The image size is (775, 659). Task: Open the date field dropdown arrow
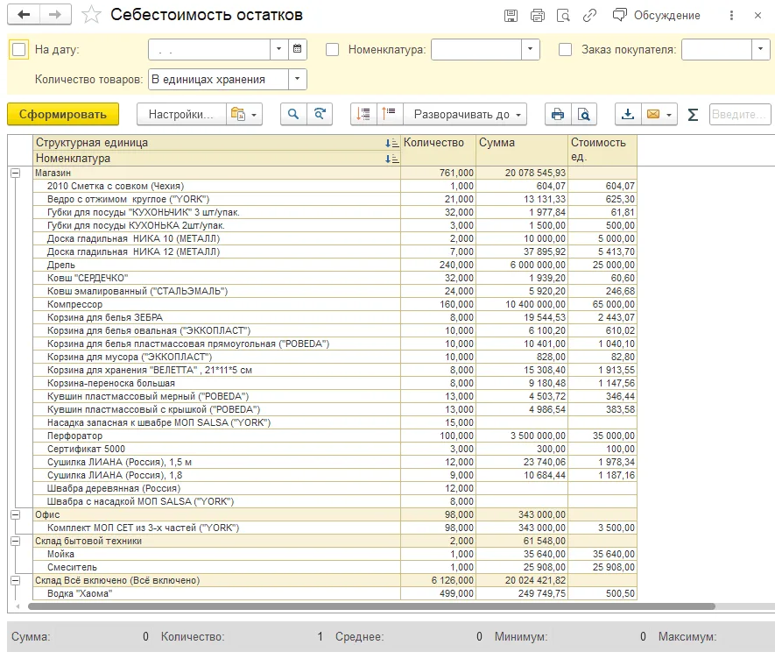point(278,49)
